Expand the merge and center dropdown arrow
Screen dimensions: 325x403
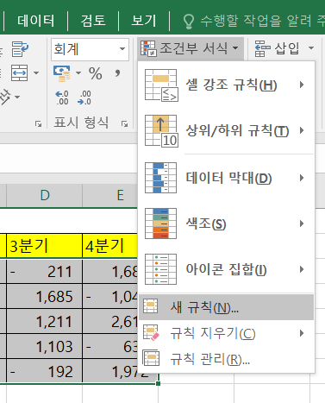pos(36,72)
